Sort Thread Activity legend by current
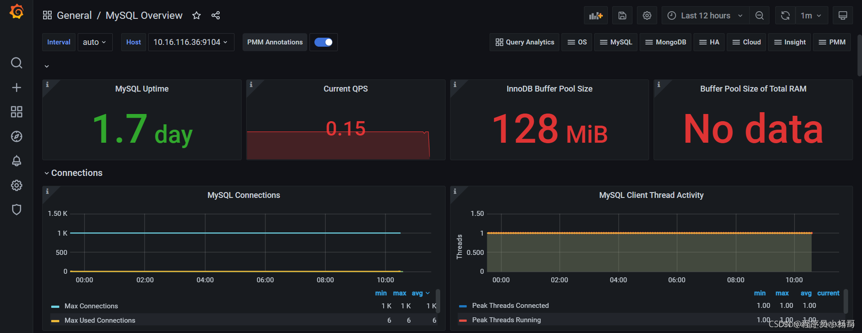The width and height of the screenshot is (862, 333). point(828,293)
